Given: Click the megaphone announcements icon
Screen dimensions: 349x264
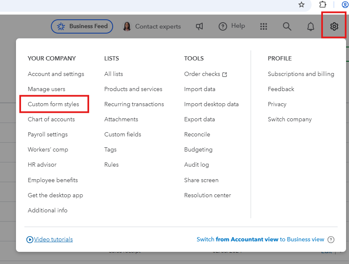Looking at the screenshot, I should coord(200,26).
